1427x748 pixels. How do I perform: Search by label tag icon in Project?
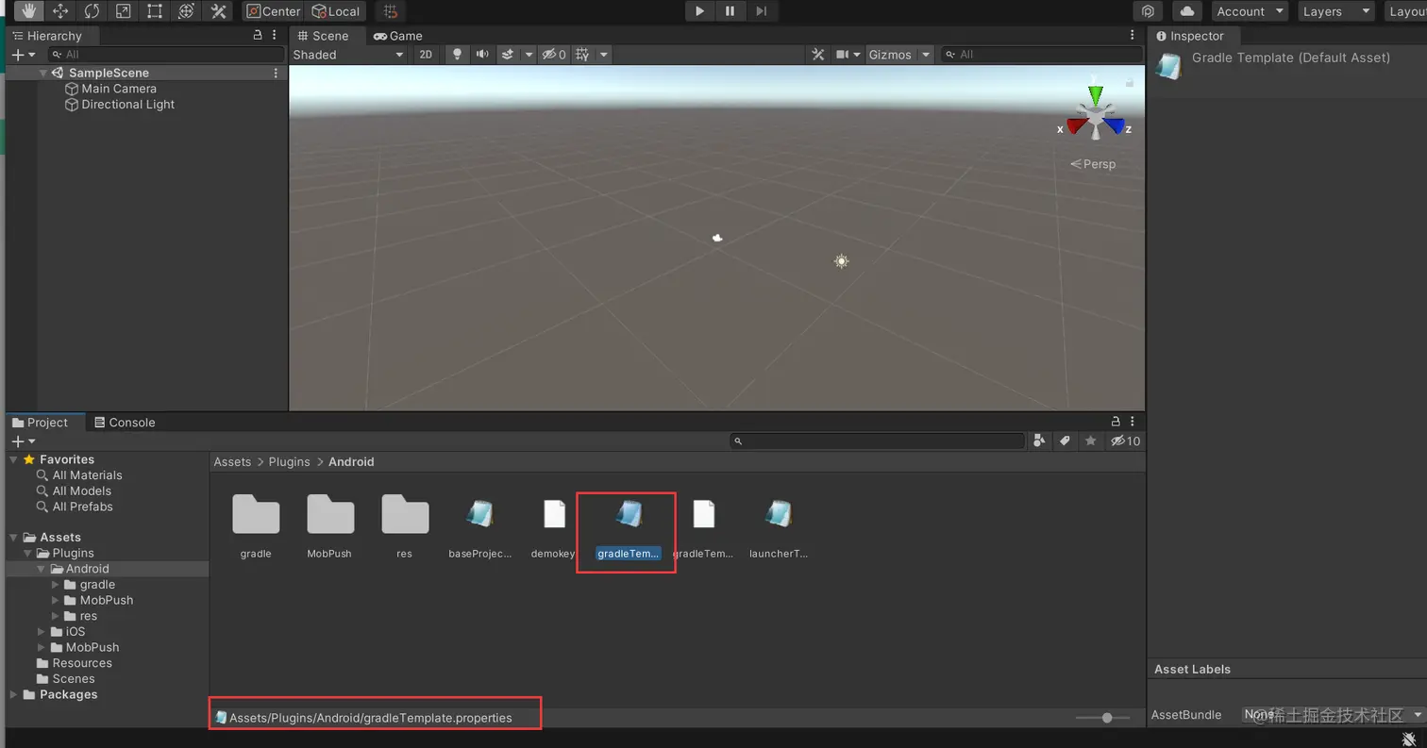point(1065,441)
